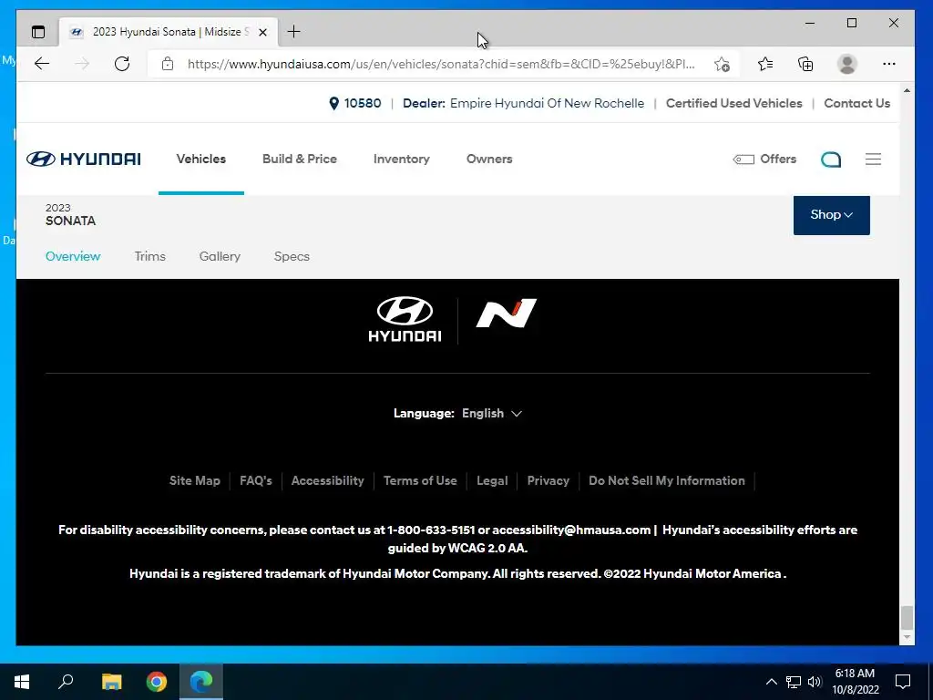This screenshot has height=700, width=933.
Task: Switch to the Specs tab
Action: click(x=292, y=256)
